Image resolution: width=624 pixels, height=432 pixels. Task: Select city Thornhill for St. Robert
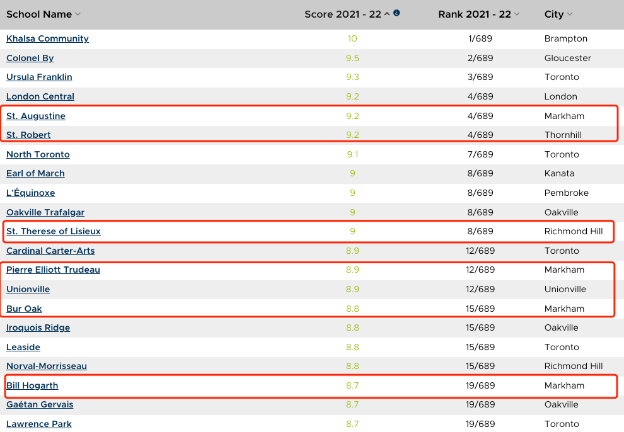coord(563,135)
